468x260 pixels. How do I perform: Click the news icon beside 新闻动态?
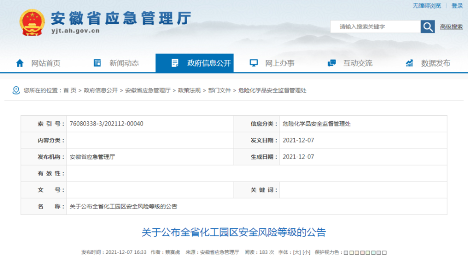coord(97,63)
